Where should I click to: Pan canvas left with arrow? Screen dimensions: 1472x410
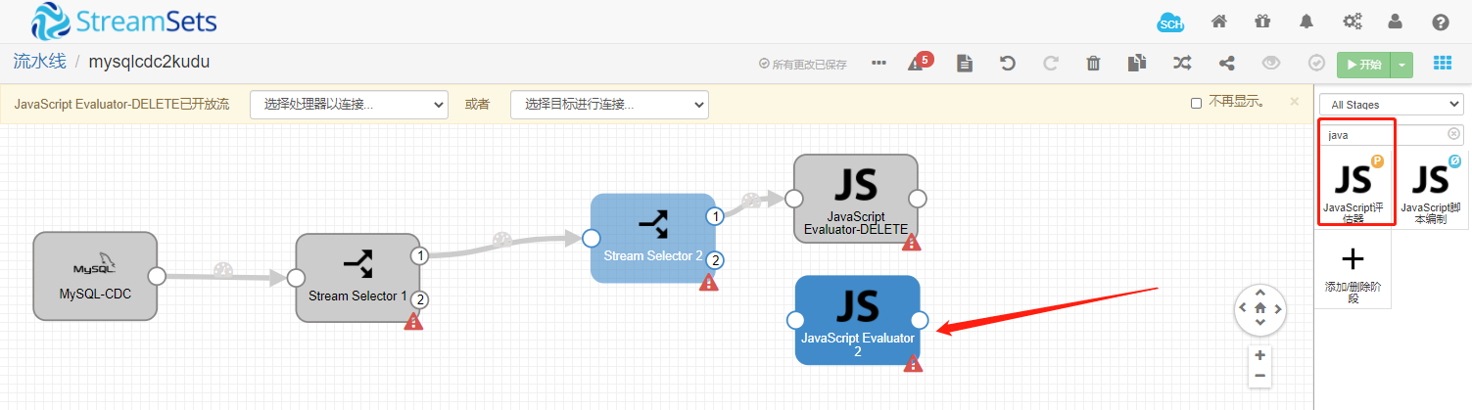[x=1244, y=308]
